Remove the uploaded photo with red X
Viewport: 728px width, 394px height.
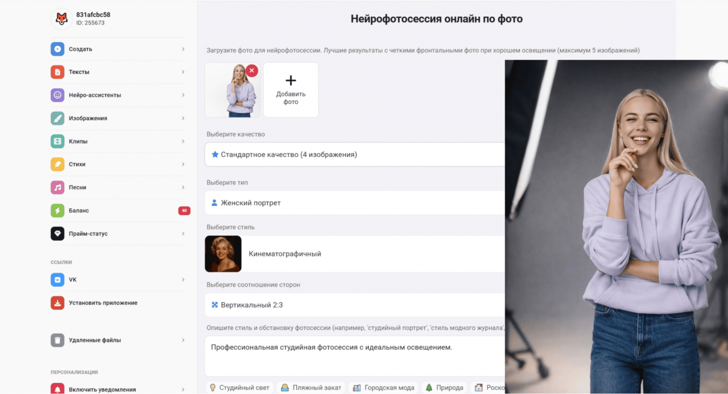(252, 71)
